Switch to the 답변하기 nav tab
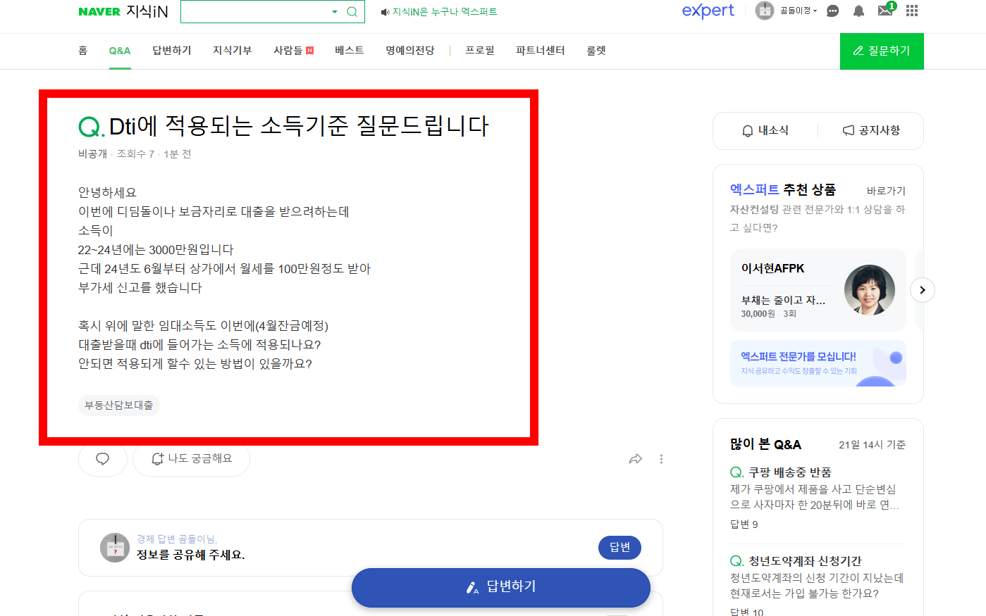 click(172, 51)
